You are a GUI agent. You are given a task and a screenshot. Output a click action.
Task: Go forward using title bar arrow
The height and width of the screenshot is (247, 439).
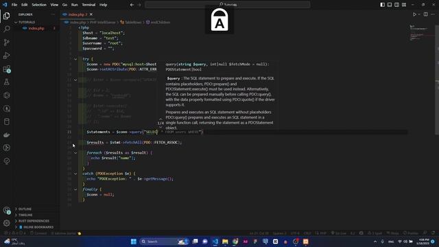[x=139, y=5]
